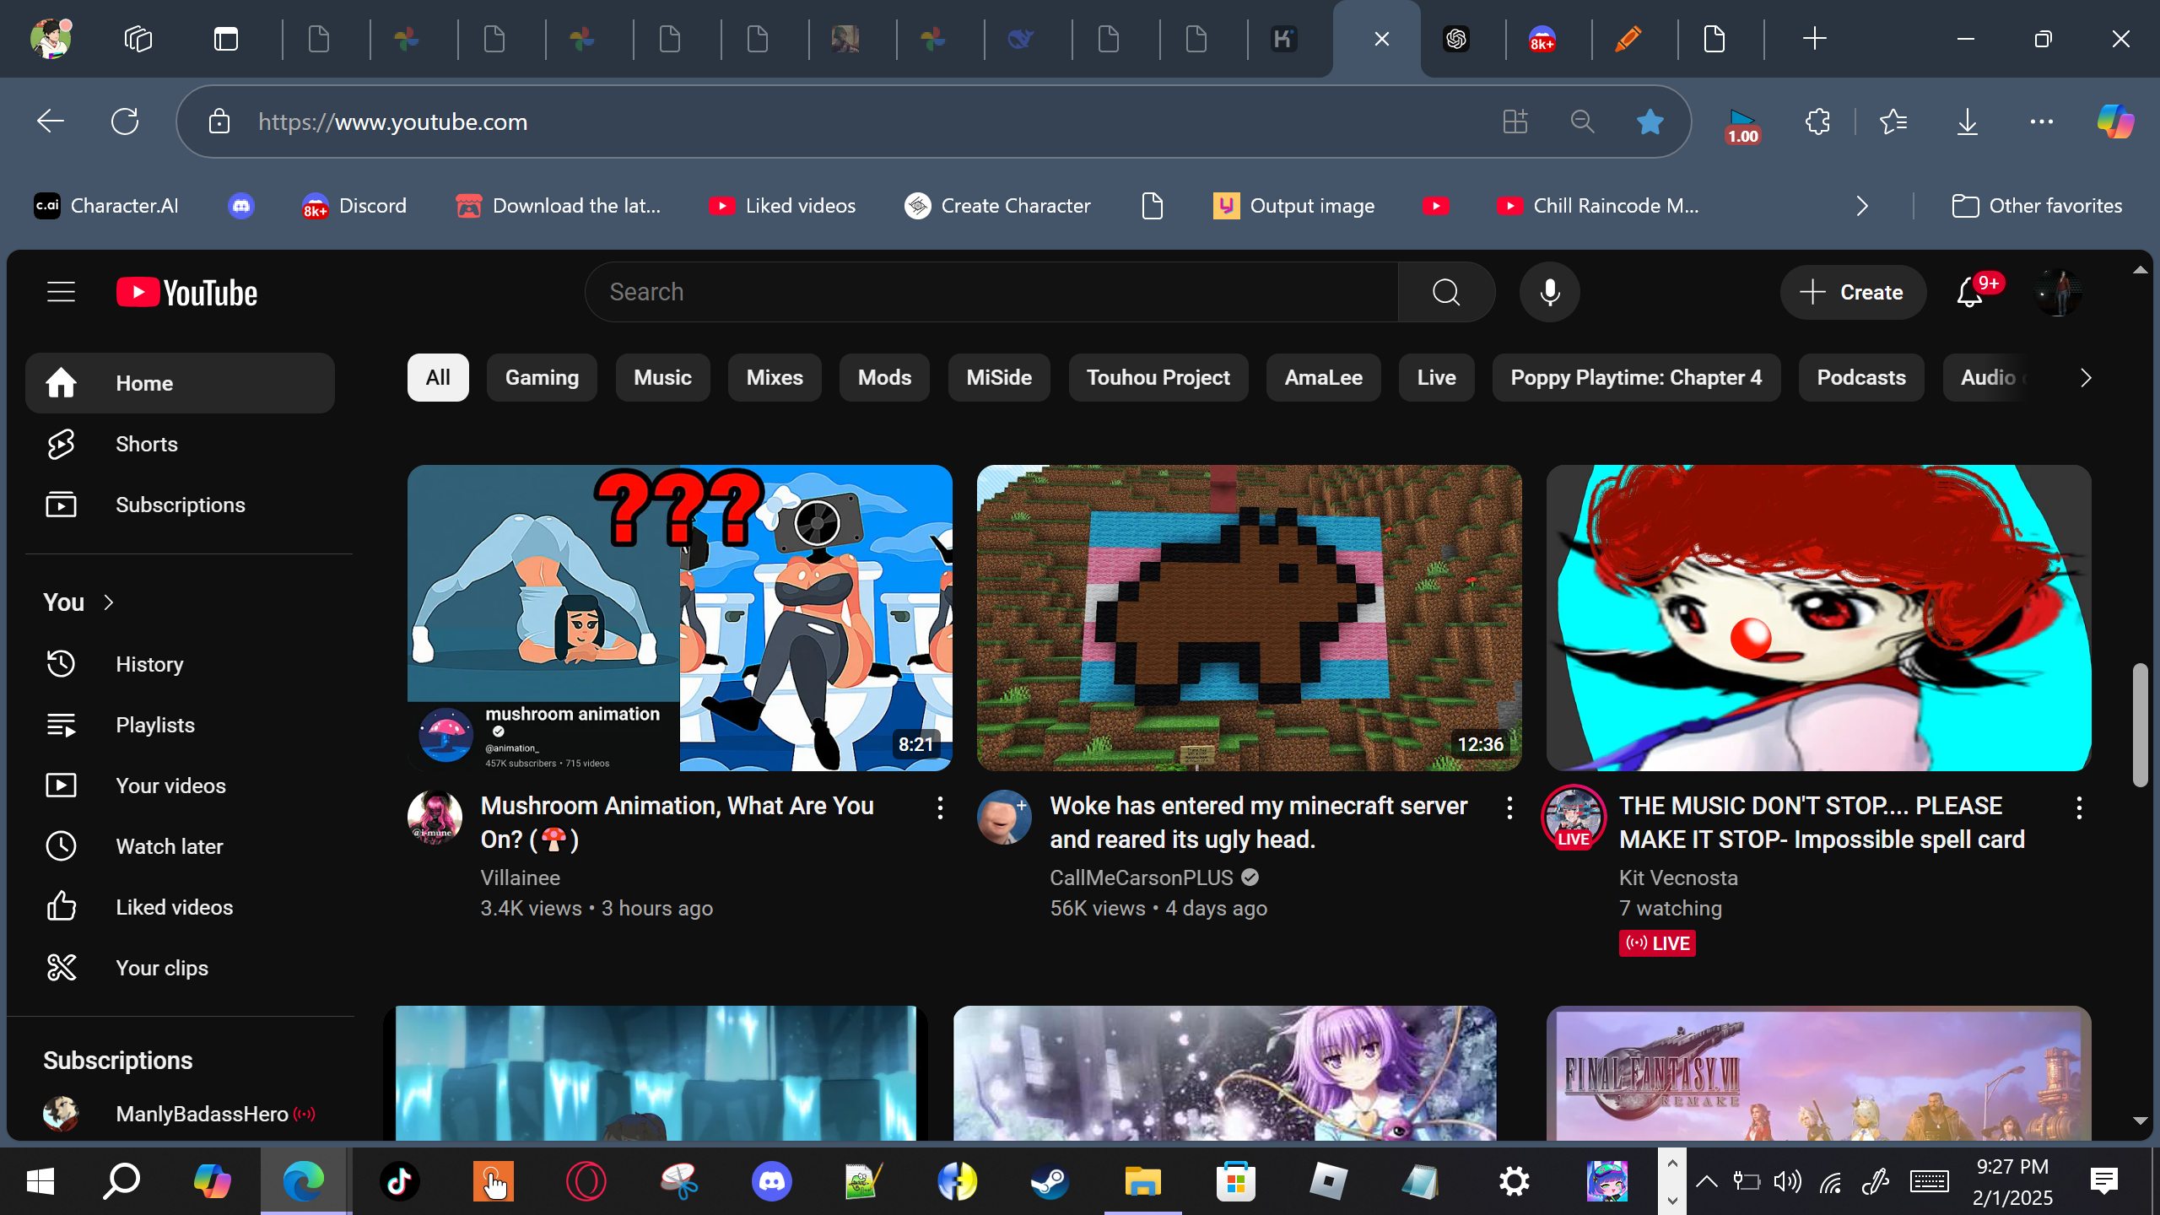Open History in the sidebar
The image size is (2160, 1215).
pyautogui.click(x=149, y=664)
